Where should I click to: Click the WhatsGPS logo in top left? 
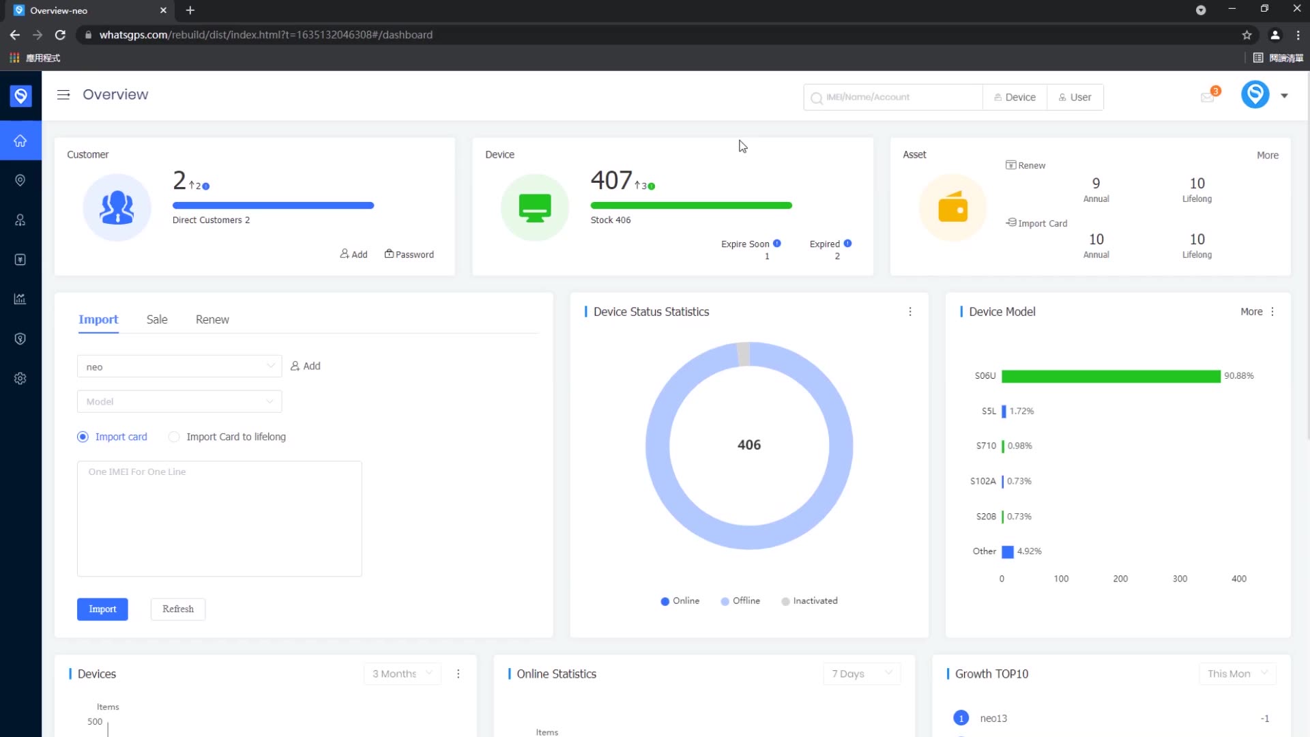(20, 96)
